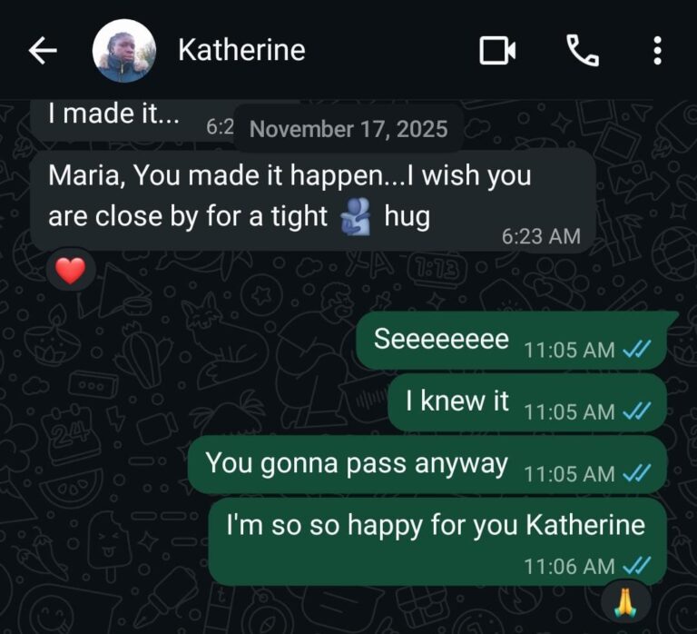Tap the red heart reaction
The height and width of the screenshot is (634, 697).
tap(71, 270)
